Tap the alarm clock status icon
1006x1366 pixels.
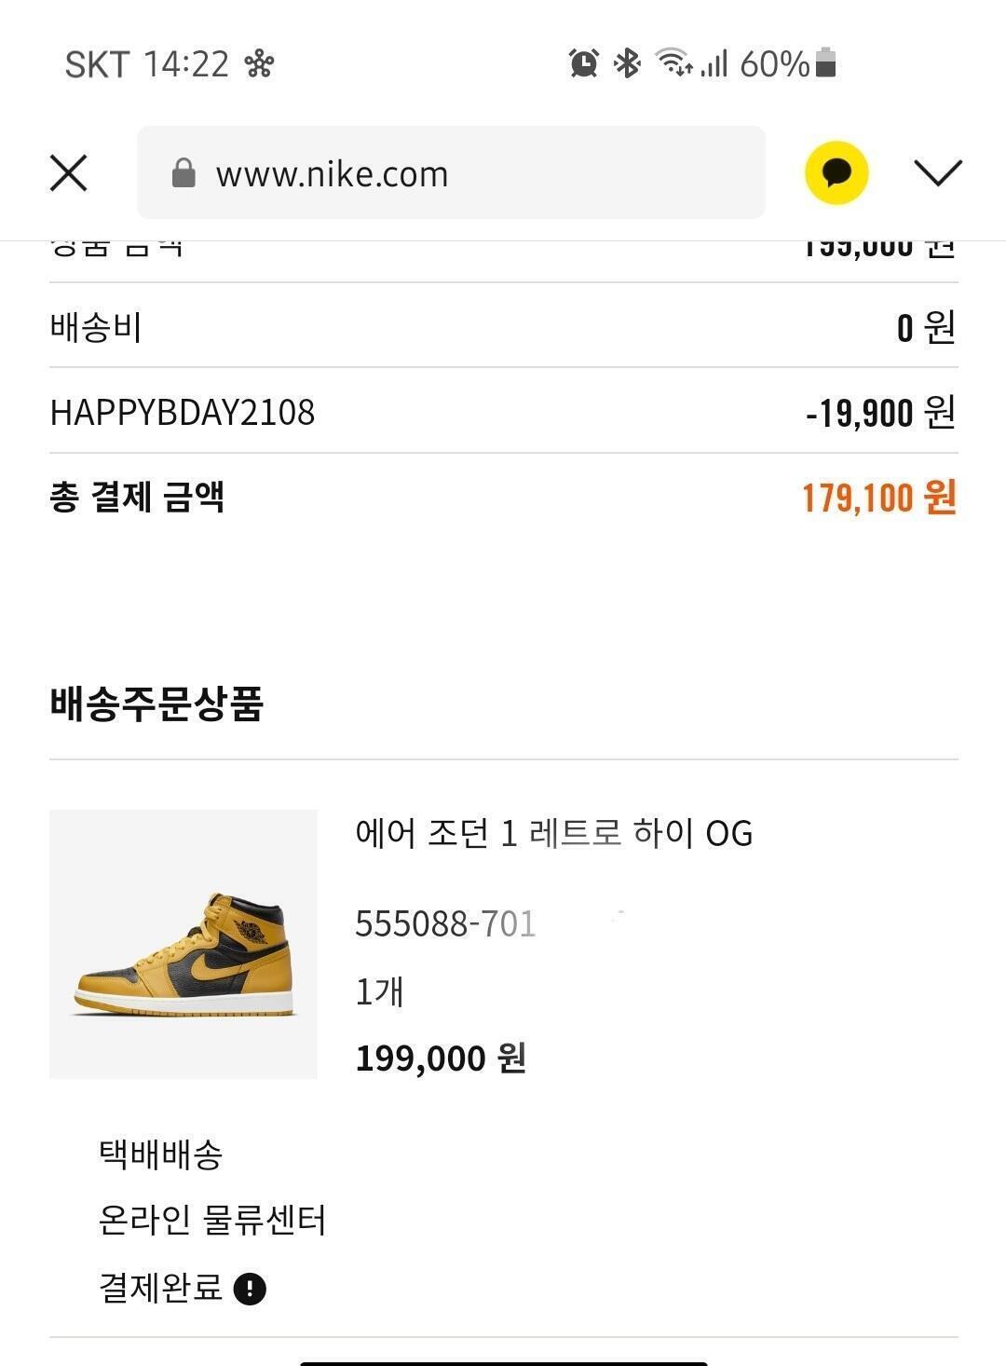pos(584,63)
